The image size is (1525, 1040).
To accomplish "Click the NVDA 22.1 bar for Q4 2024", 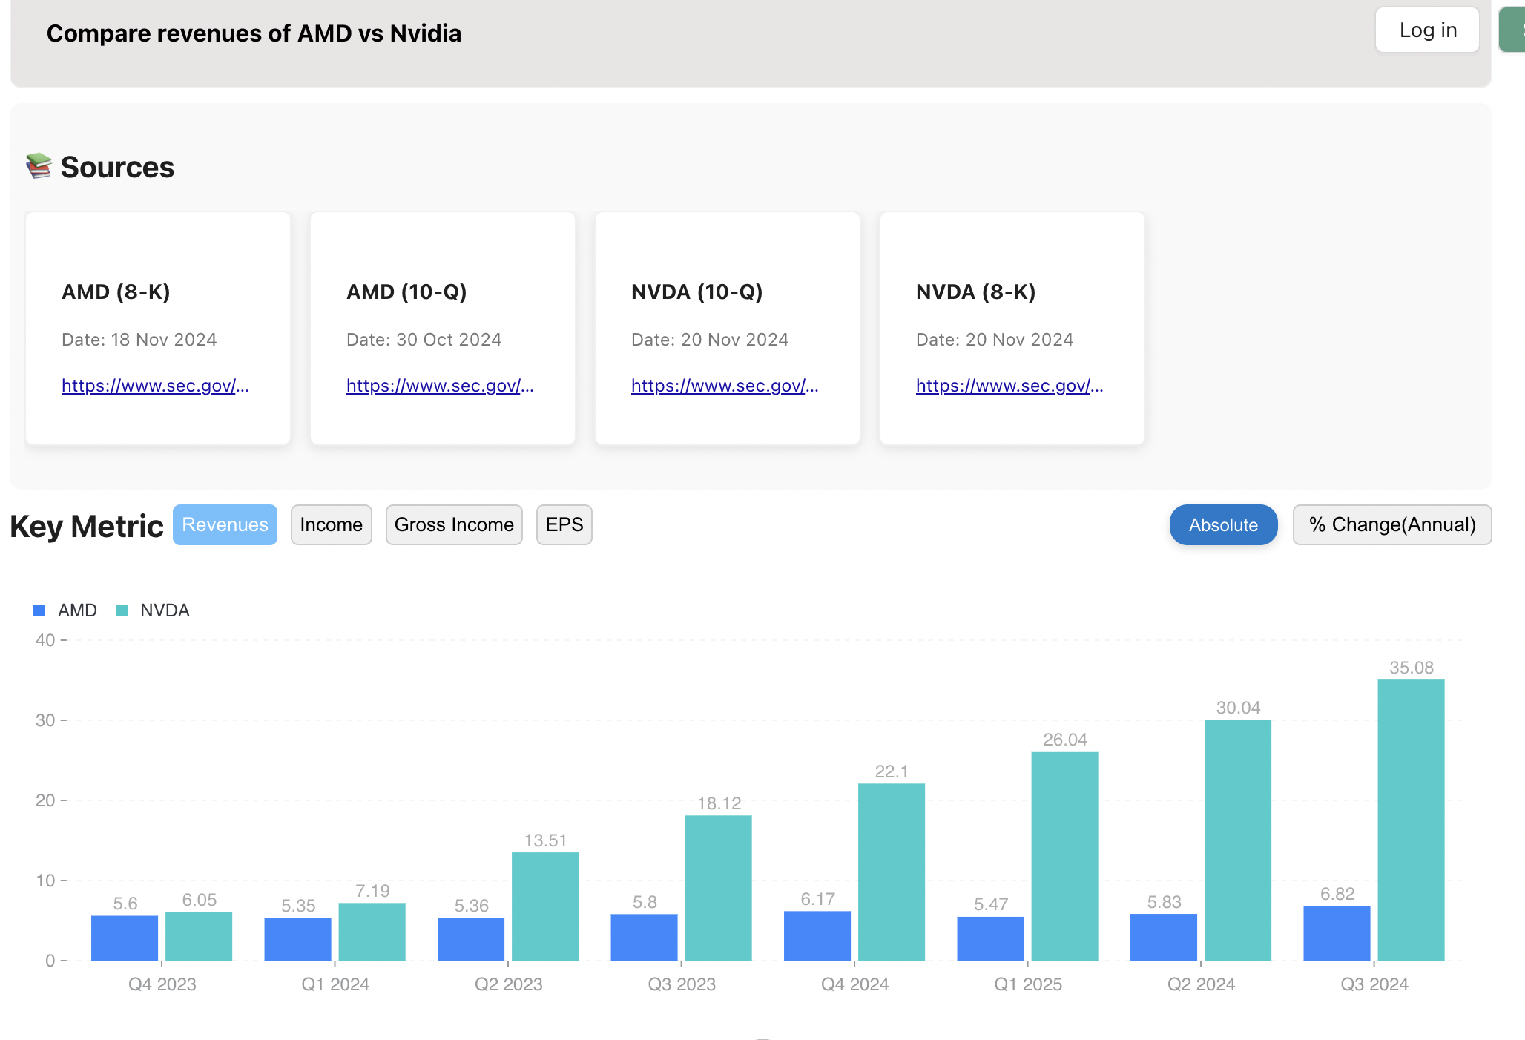I will pyautogui.click(x=892, y=872).
